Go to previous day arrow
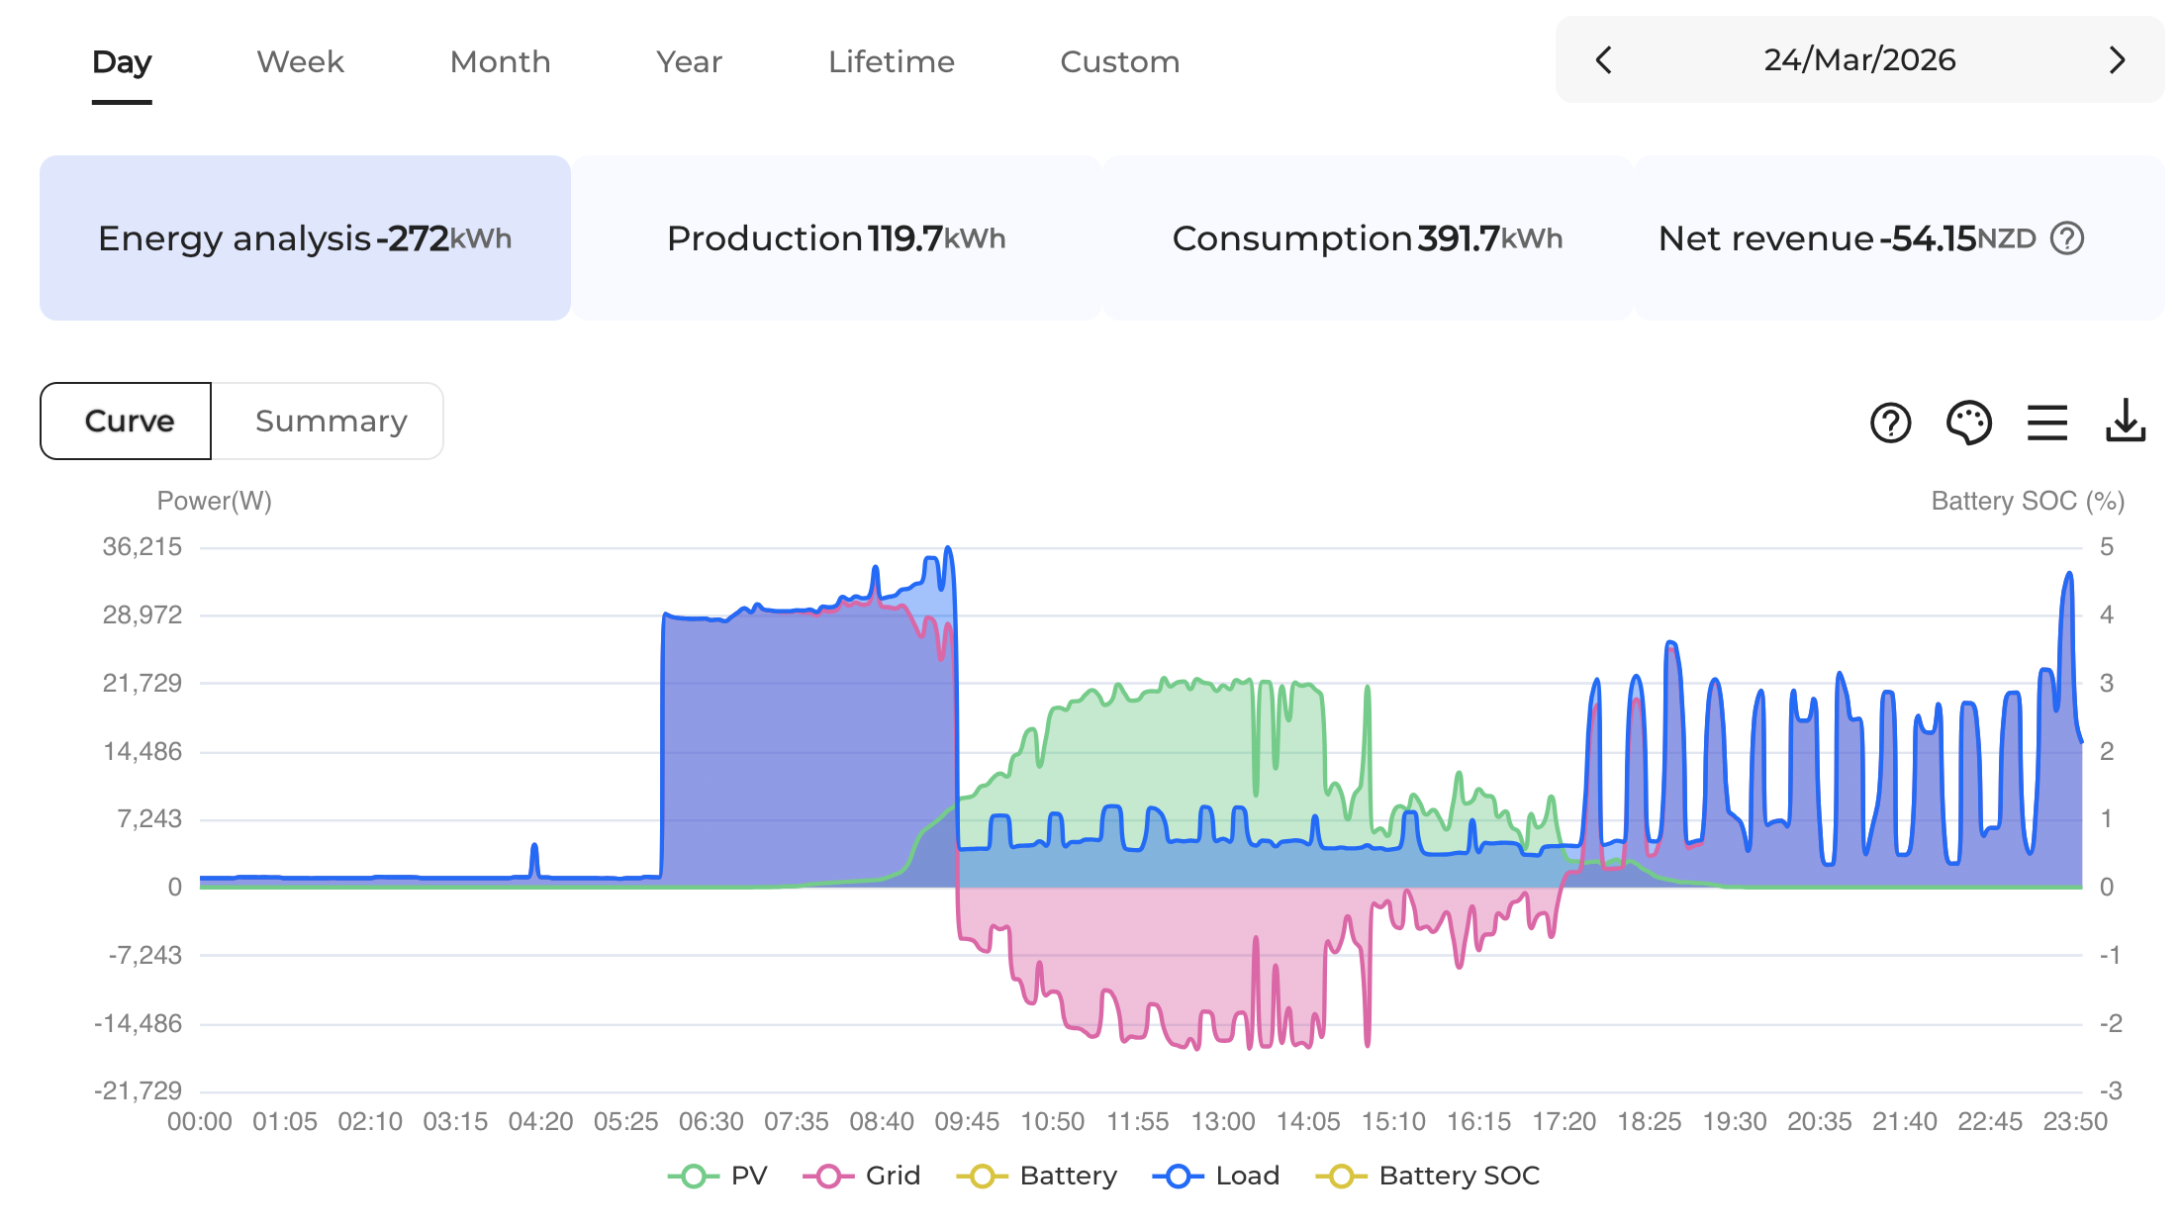 [x=1604, y=60]
